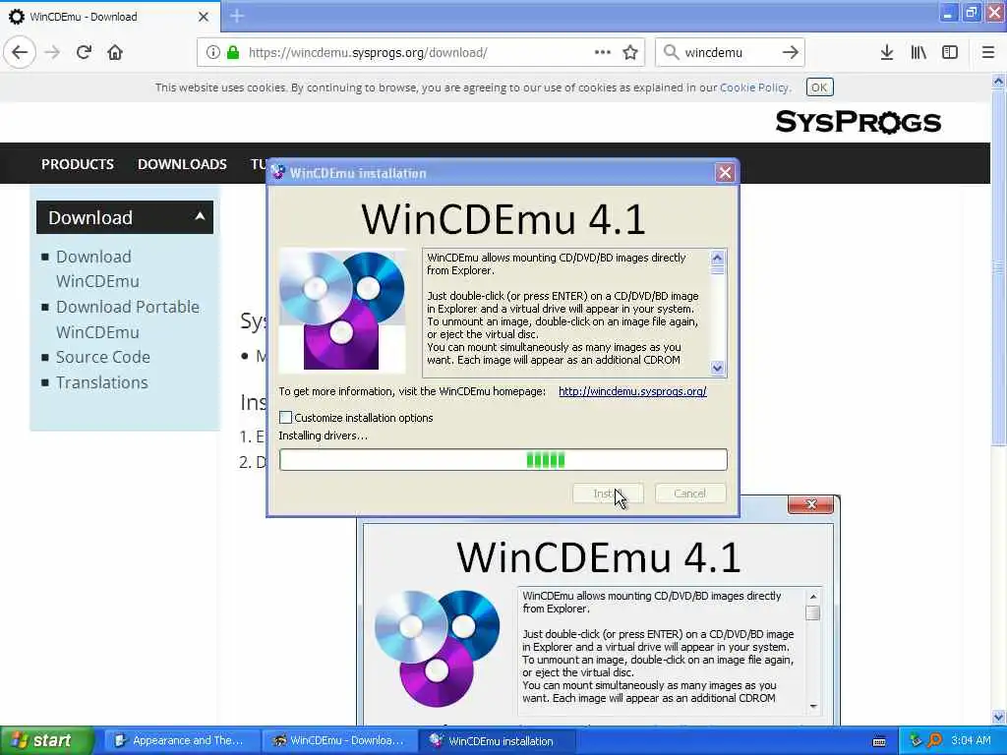1007x755 pixels.
Task: Switch to WinCDEmu - Download taskbar item
Action: click(339, 741)
